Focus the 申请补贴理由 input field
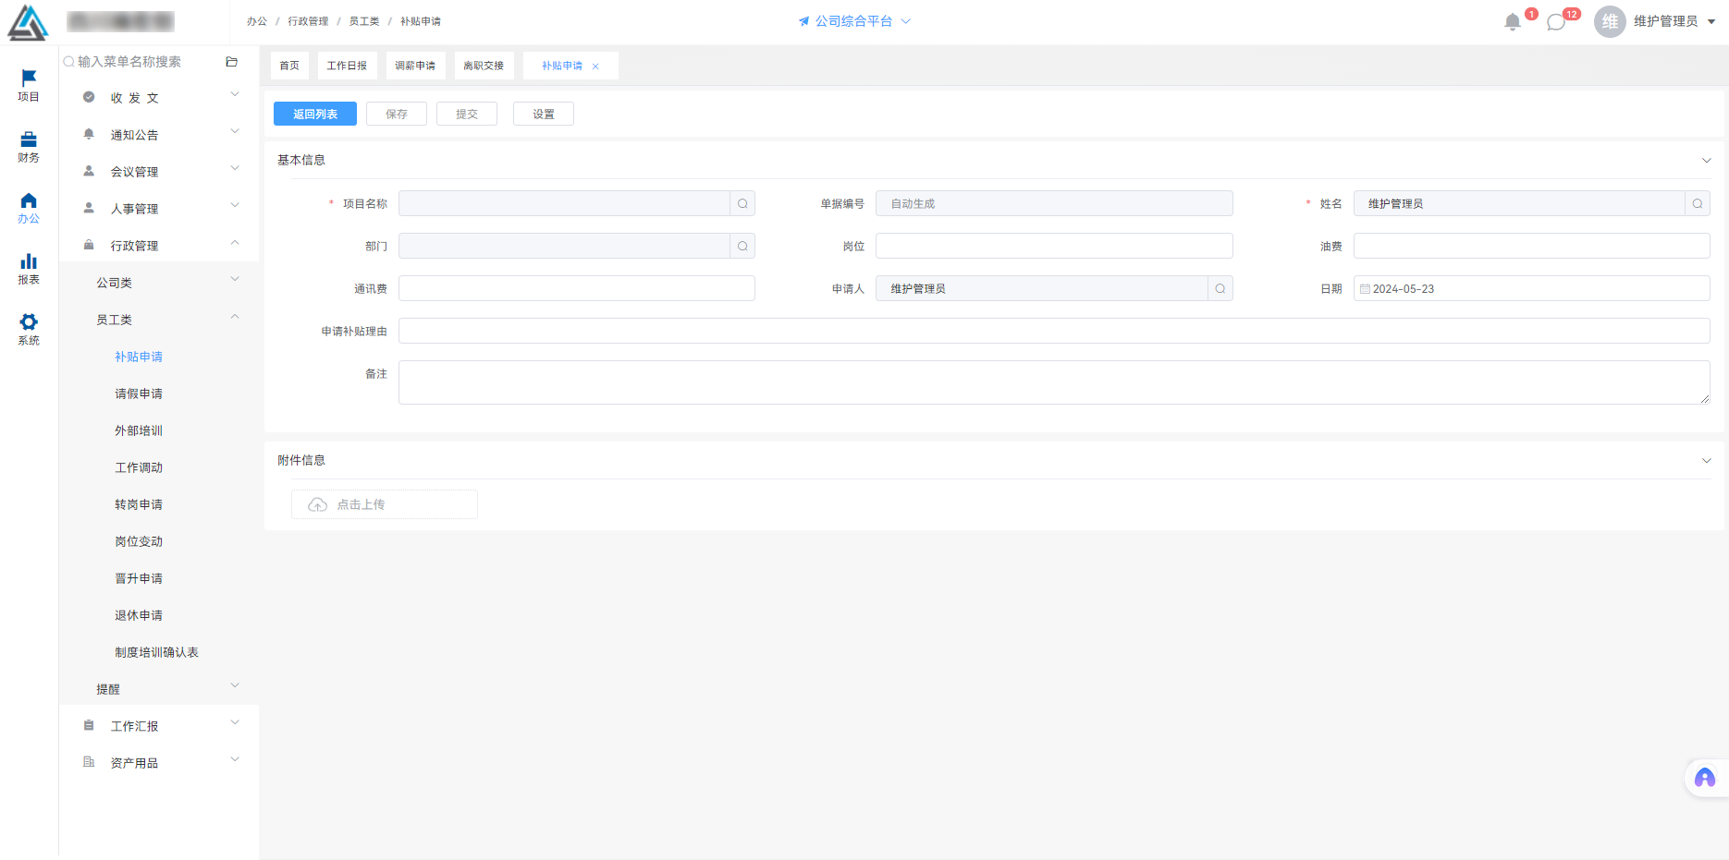 1054,331
